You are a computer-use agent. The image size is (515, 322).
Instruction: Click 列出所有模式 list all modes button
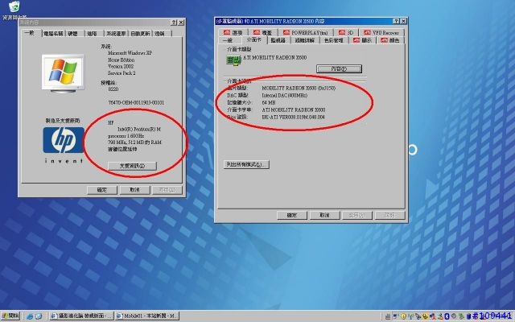(x=246, y=164)
